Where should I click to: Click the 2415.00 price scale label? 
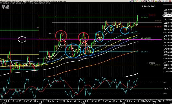pyautogui.click(x=168, y=45)
